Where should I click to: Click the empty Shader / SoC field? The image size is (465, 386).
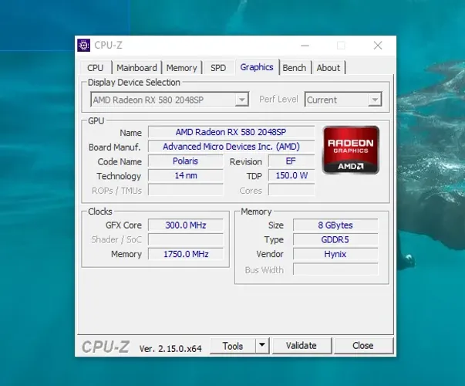coord(186,239)
